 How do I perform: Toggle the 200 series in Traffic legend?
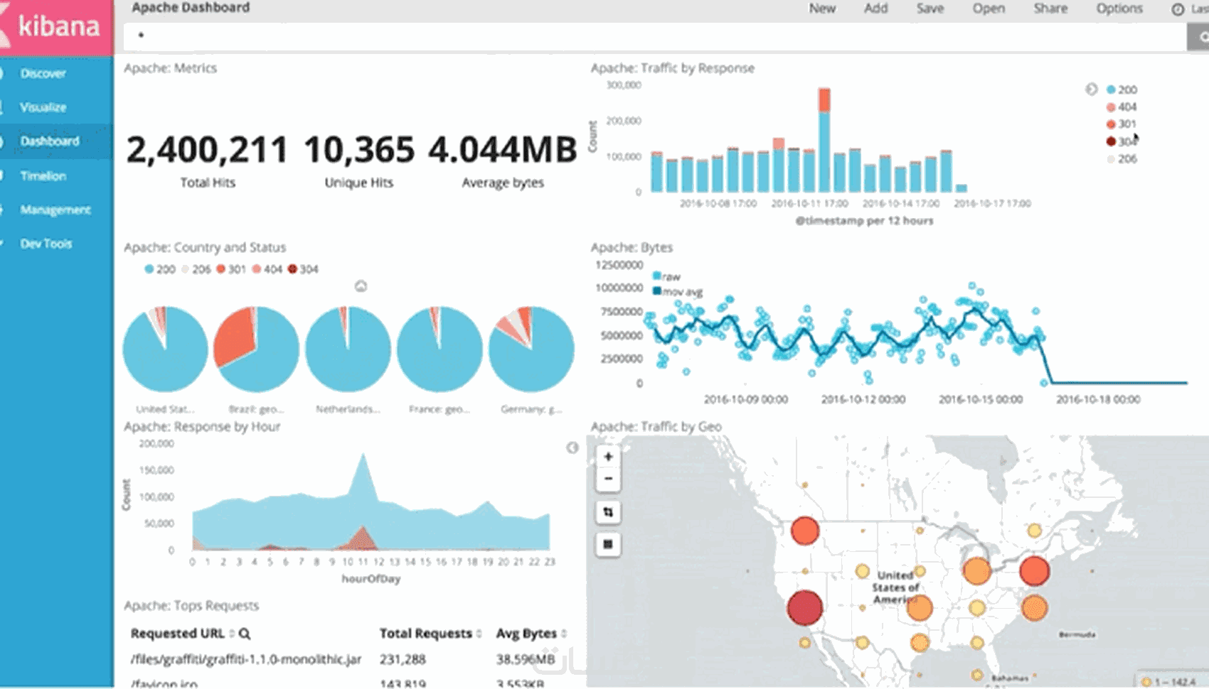1122,89
